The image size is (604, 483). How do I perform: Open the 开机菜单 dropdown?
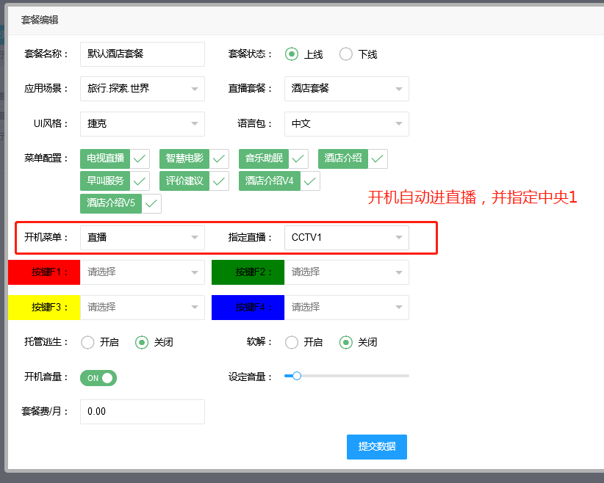click(x=142, y=237)
